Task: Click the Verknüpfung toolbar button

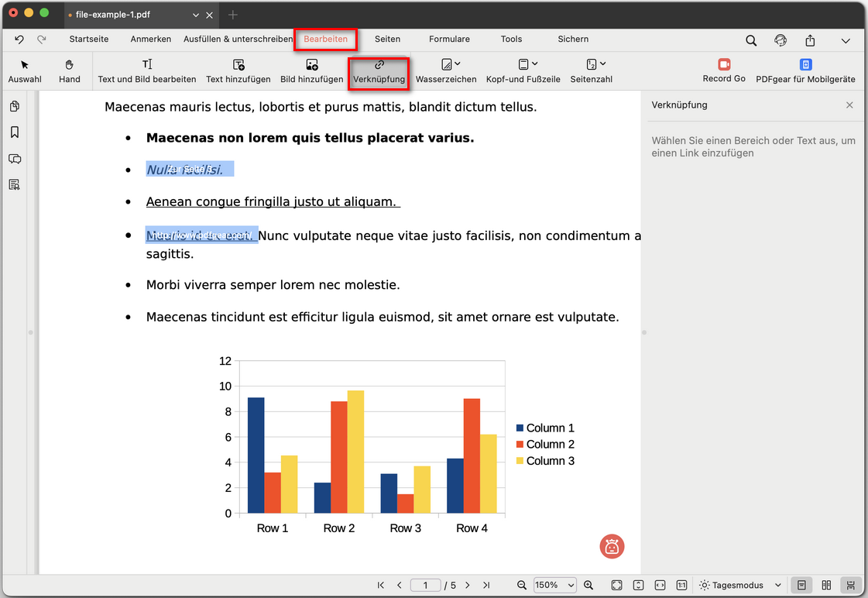Action: 379,70
